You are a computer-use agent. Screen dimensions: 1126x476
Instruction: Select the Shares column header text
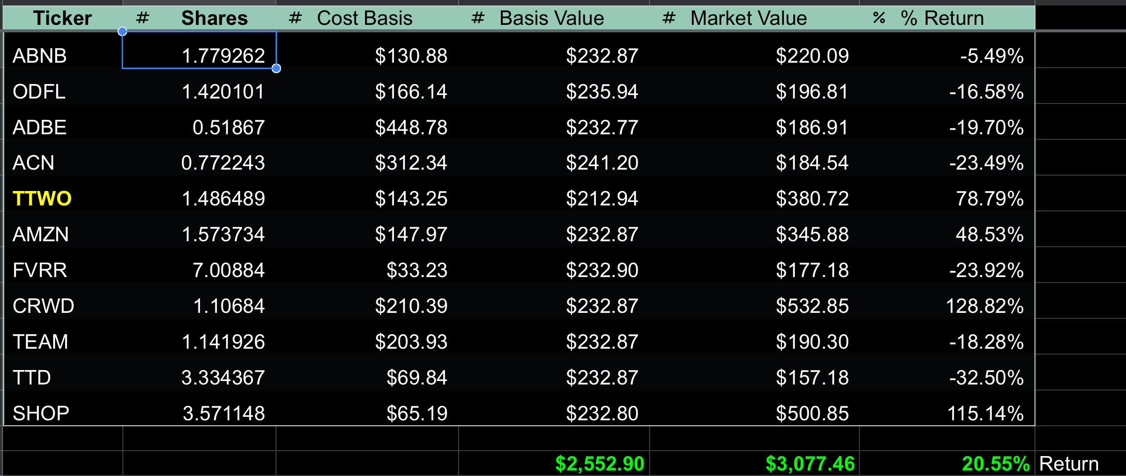click(x=214, y=18)
